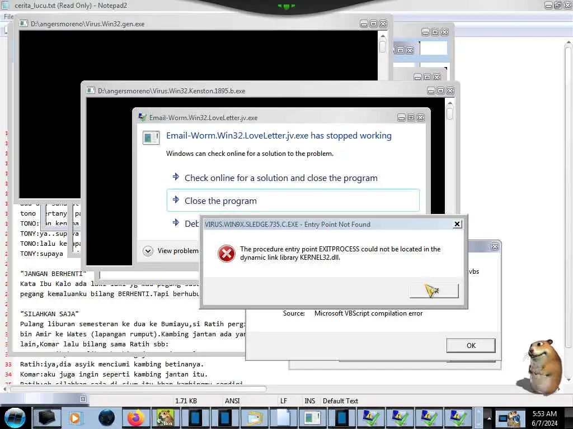Open the File menu in Notepad2
The width and height of the screenshot is (573, 429).
8,16
